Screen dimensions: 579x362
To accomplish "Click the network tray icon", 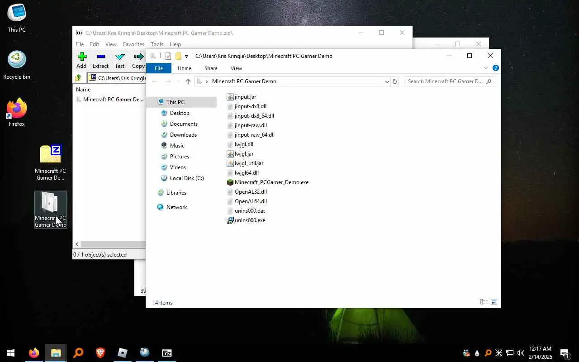I will (x=510, y=353).
